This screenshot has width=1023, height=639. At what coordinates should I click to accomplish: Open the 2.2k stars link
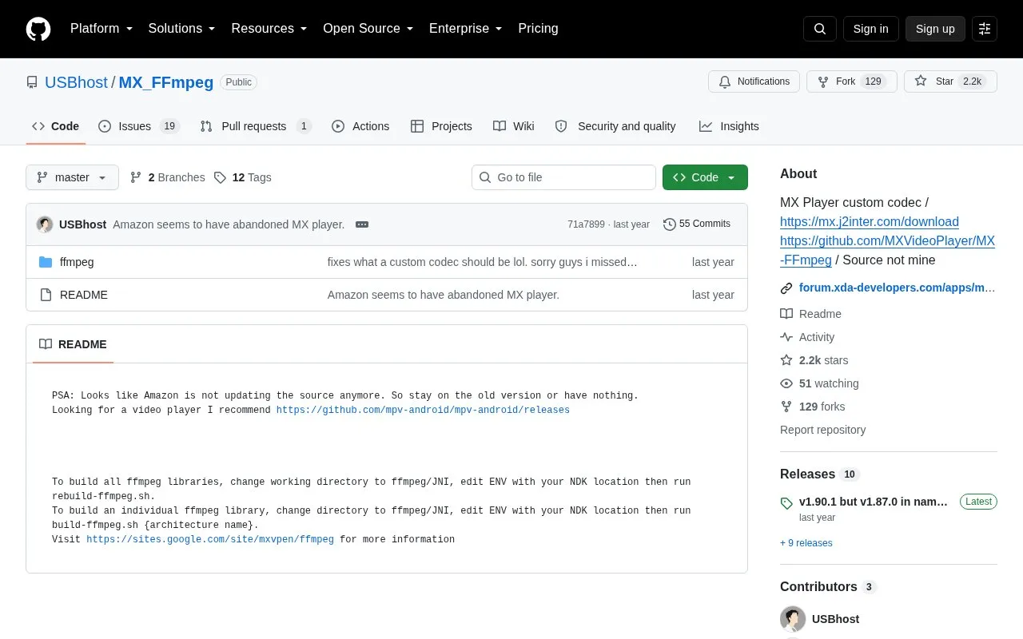(x=814, y=360)
